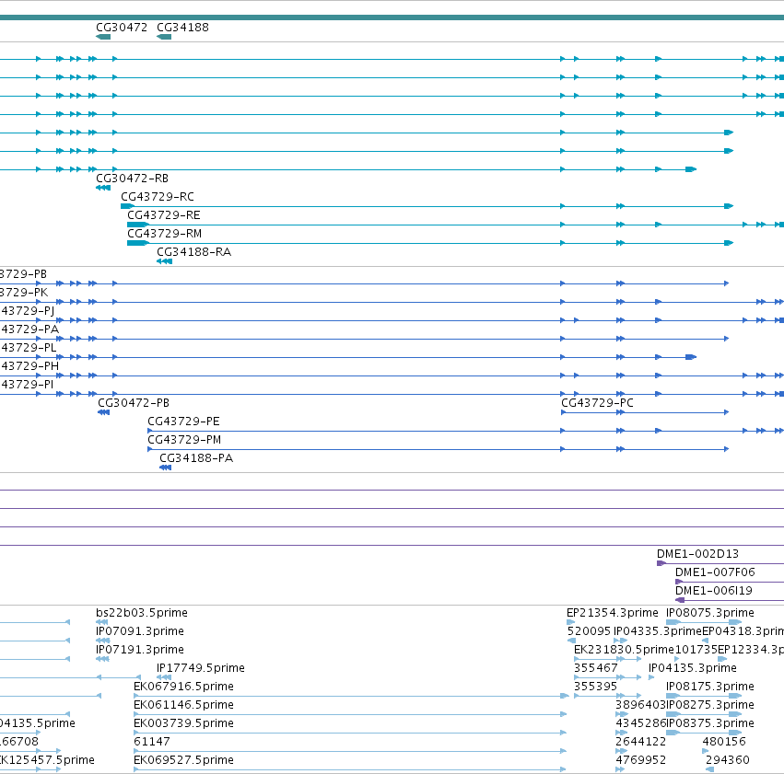Image resolution: width=784 pixels, height=774 pixels.
Task: Select the 61147 EST label
Action: click(x=151, y=742)
